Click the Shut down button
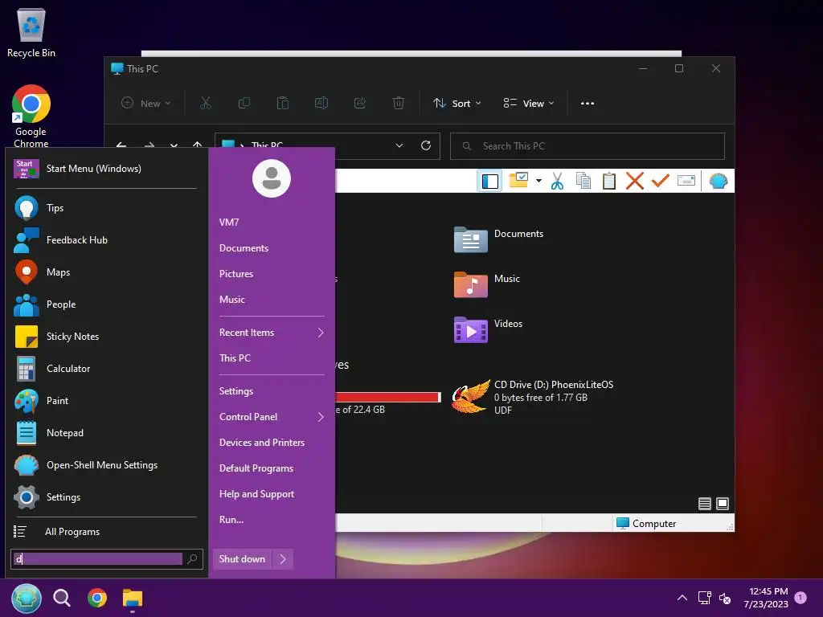The image size is (823, 617). (243, 559)
